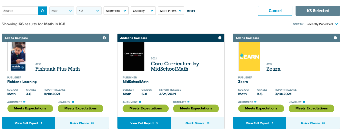Screen dimensions: 343x132
Task: Click the Search input field
Action: (20, 11)
